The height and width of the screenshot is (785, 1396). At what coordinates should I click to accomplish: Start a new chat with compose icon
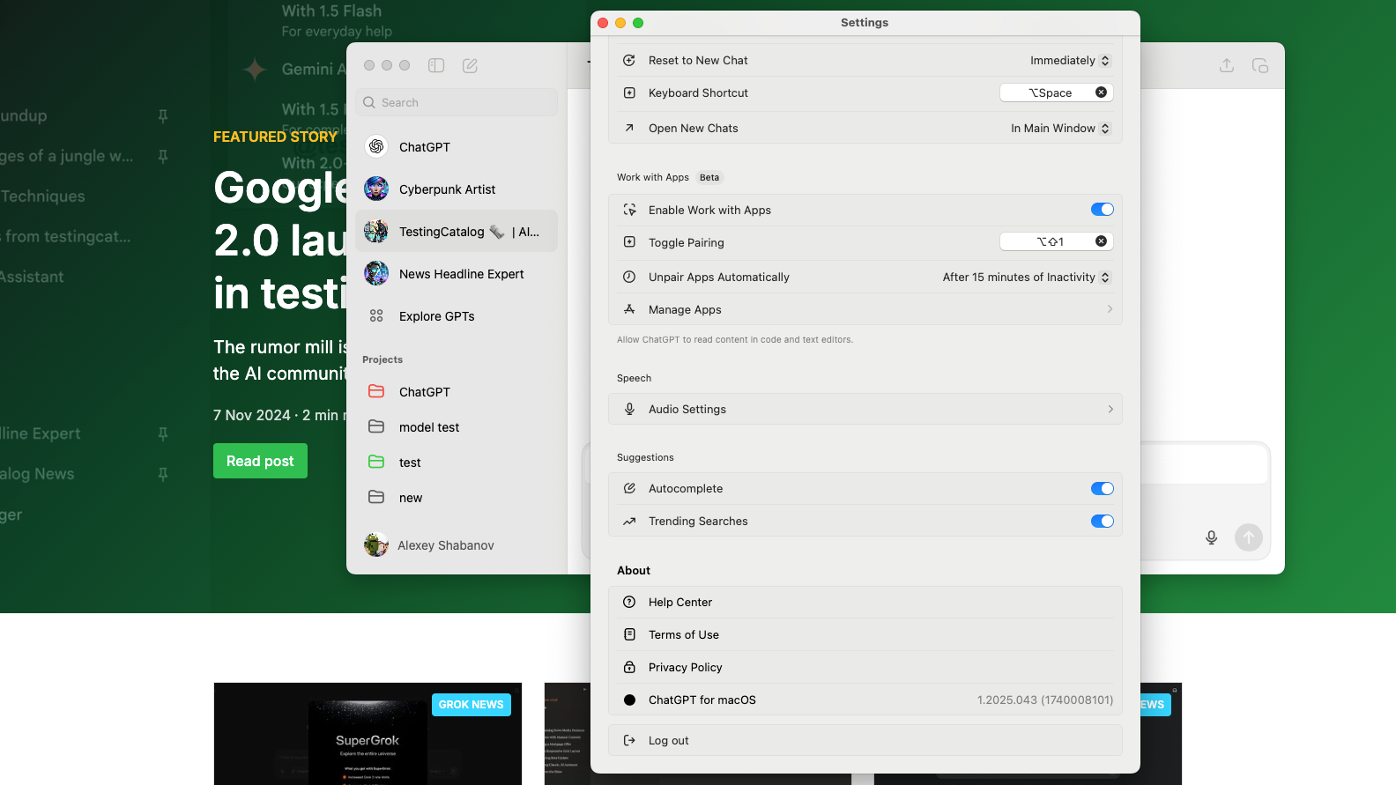click(x=470, y=65)
